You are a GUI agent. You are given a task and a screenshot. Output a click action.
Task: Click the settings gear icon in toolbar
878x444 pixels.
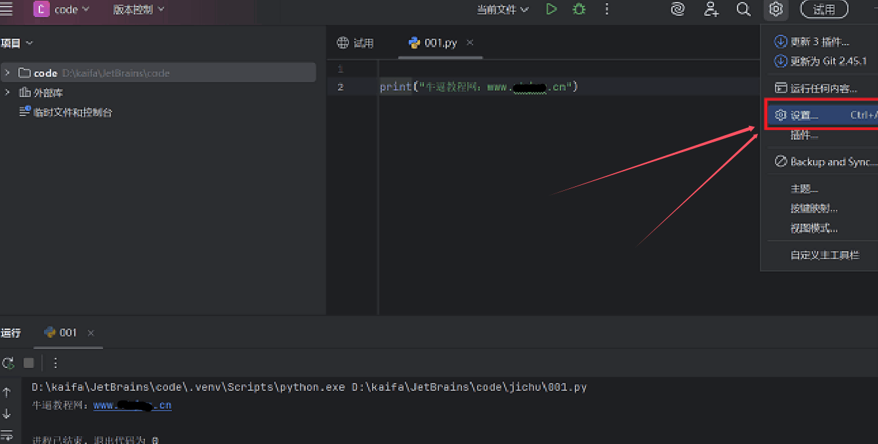click(x=776, y=9)
